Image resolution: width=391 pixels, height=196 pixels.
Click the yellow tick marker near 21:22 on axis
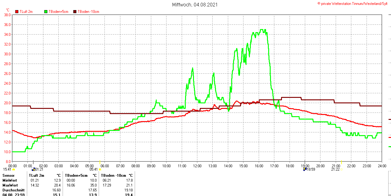pos(342,162)
